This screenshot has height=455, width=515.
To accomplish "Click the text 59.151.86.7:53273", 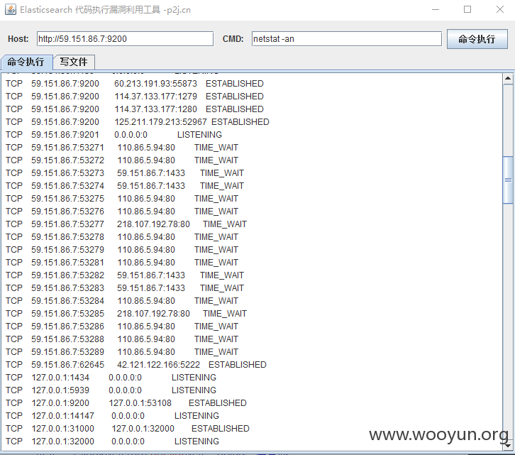I will tap(67, 173).
